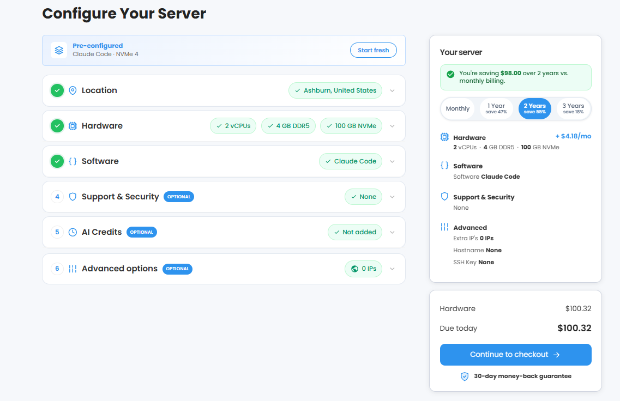Click the green checkmark circle beside Location

tap(57, 90)
